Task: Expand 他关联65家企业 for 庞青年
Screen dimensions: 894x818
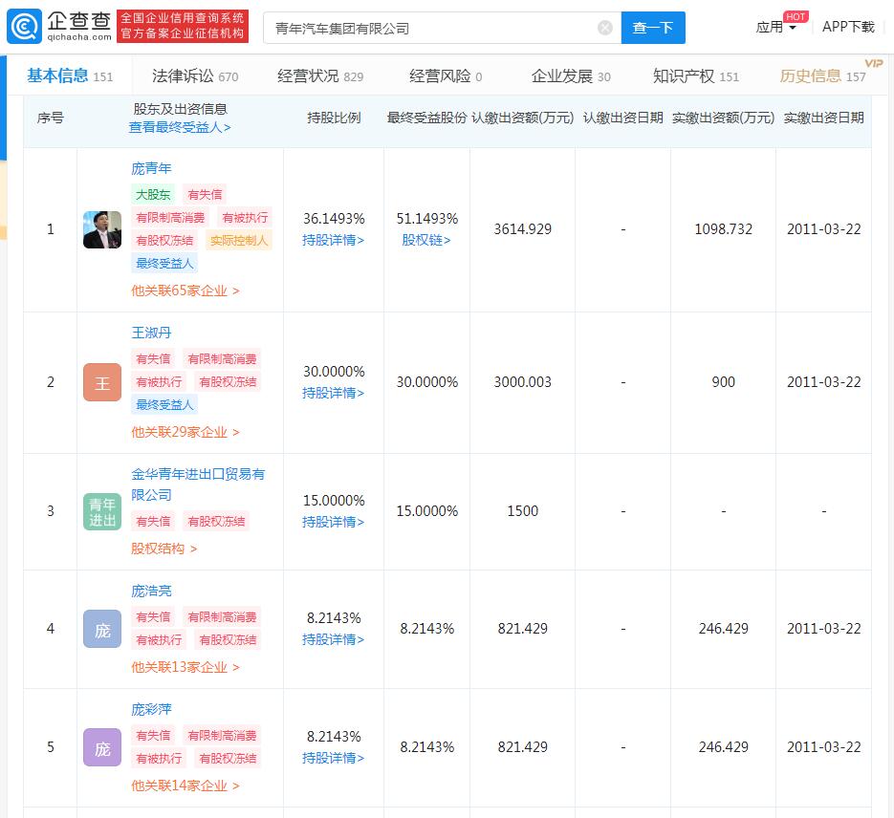Action: pyautogui.click(x=185, y=291)
